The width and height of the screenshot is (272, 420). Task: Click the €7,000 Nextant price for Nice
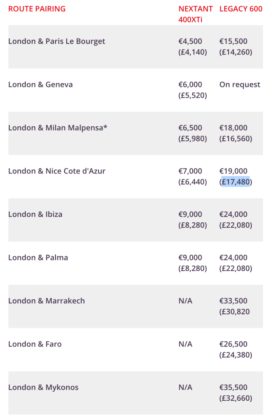(190, 171)
